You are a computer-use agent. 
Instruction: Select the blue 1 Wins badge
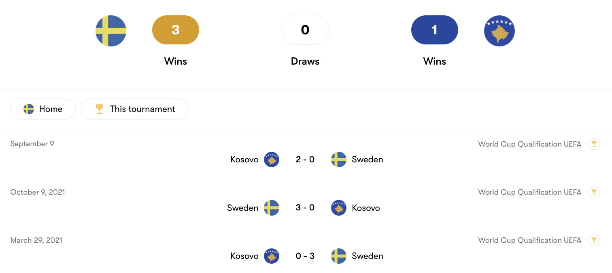pyautogui.click(x=434, y=30)
